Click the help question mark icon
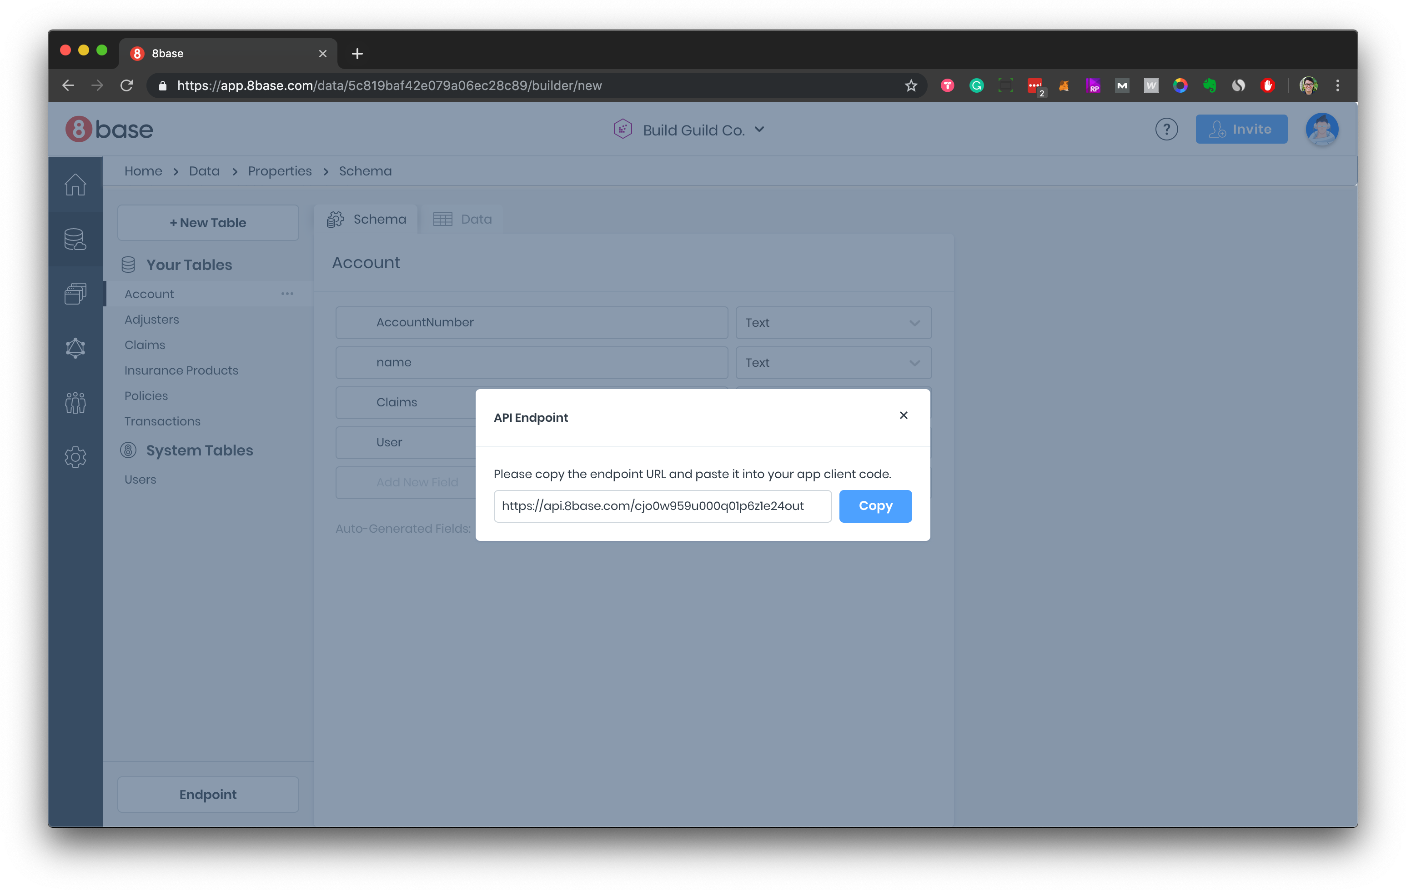 pyautogui.click(x=1166, y=129)
